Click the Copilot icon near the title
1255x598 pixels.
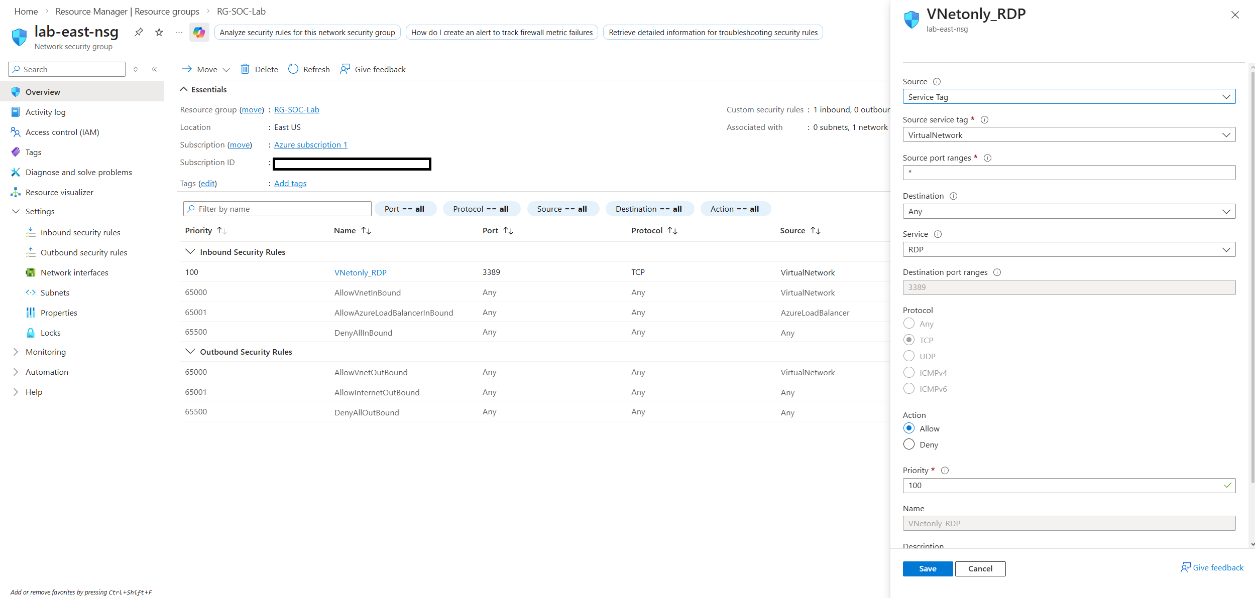pyautogui.click(x=199, y=33)
